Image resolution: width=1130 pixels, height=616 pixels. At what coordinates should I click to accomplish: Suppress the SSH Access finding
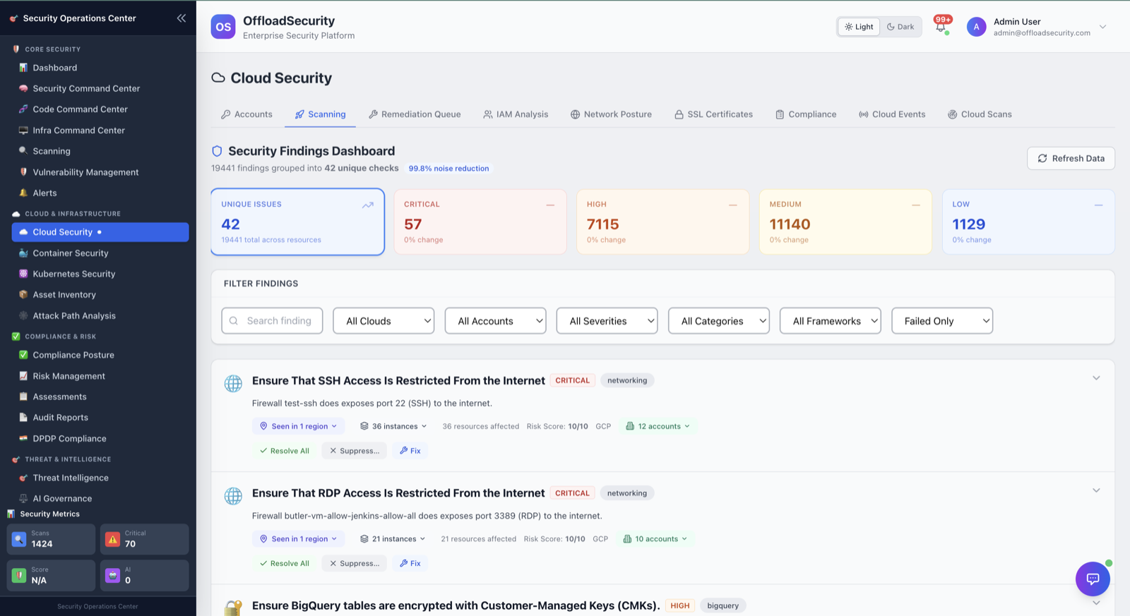click(x=354, y=451)
